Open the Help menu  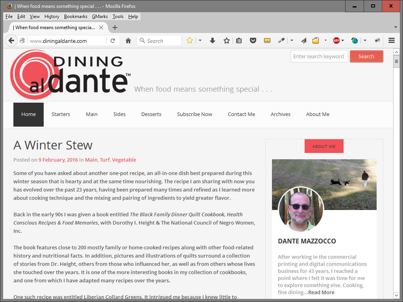coord(133,17)
